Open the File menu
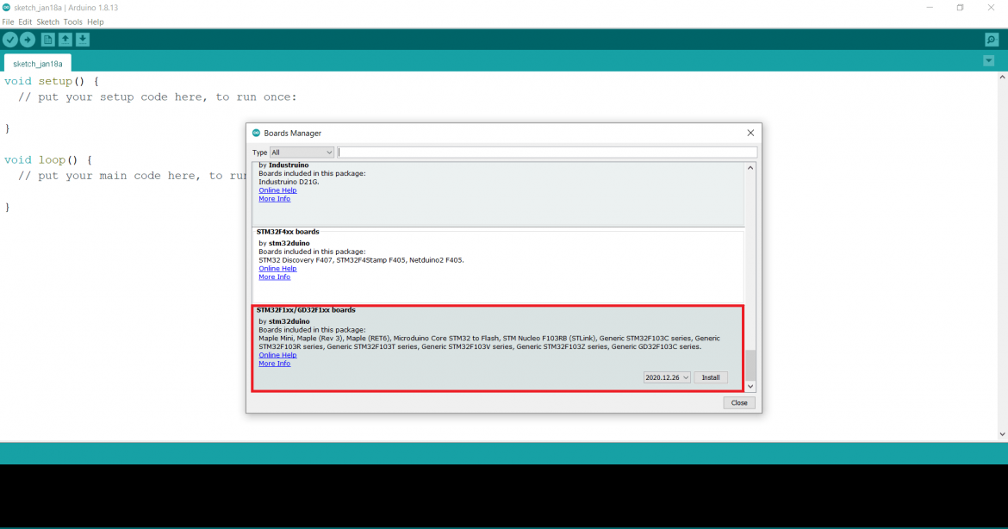The width and height of the screenshot is (1008, 529). click(x=8, y=22)
